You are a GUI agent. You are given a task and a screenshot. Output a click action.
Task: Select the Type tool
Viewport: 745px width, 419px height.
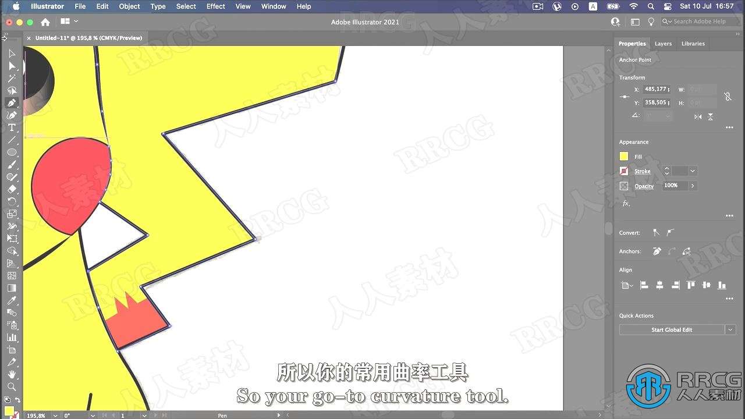tap(12, 127)
